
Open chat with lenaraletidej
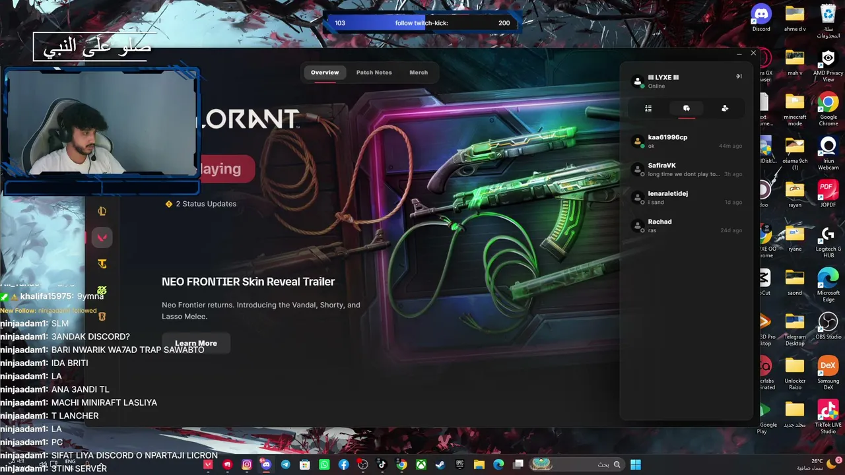tap(687, 198)
